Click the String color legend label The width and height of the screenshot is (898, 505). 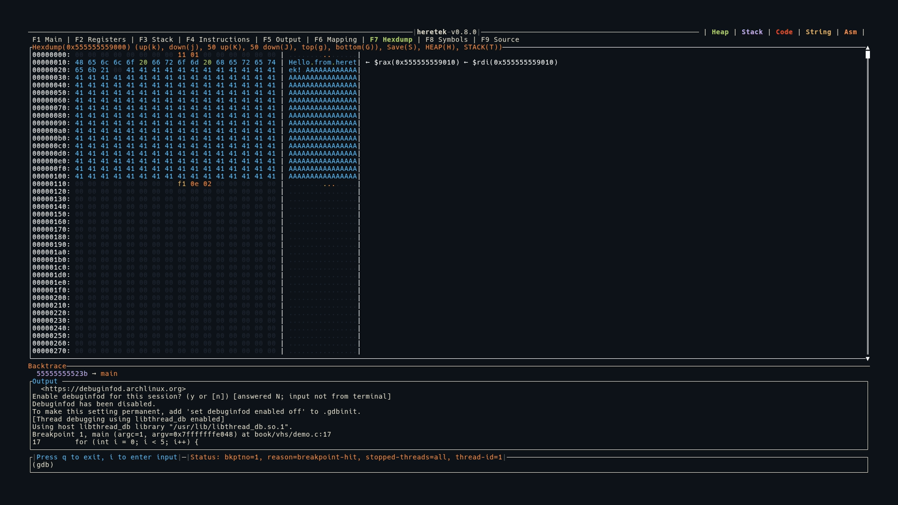point(818,32)
